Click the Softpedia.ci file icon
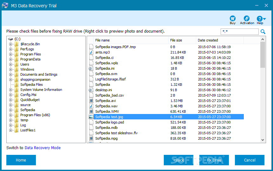Viewport: 273px width, 171px height. [91, 58]
